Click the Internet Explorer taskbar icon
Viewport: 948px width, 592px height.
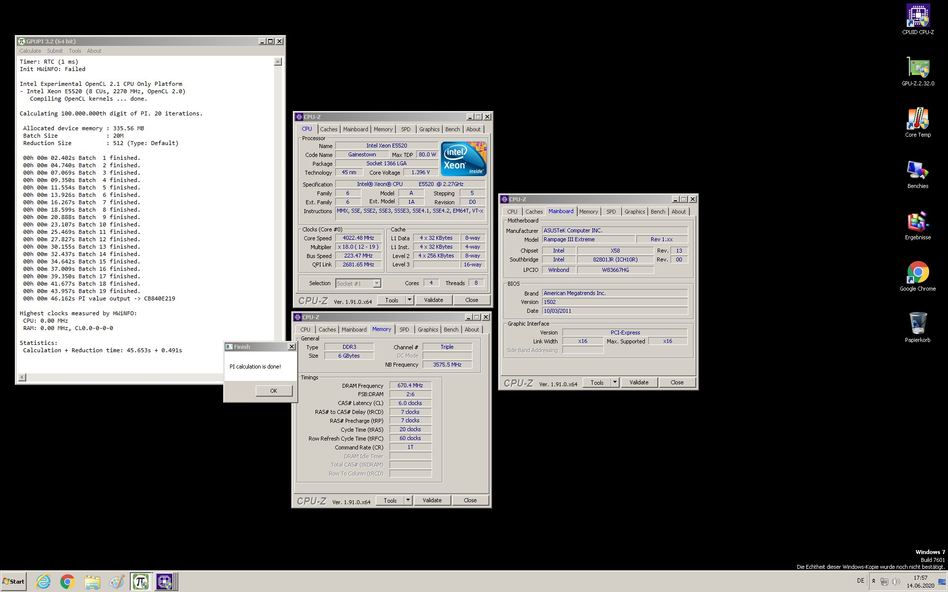43,582
